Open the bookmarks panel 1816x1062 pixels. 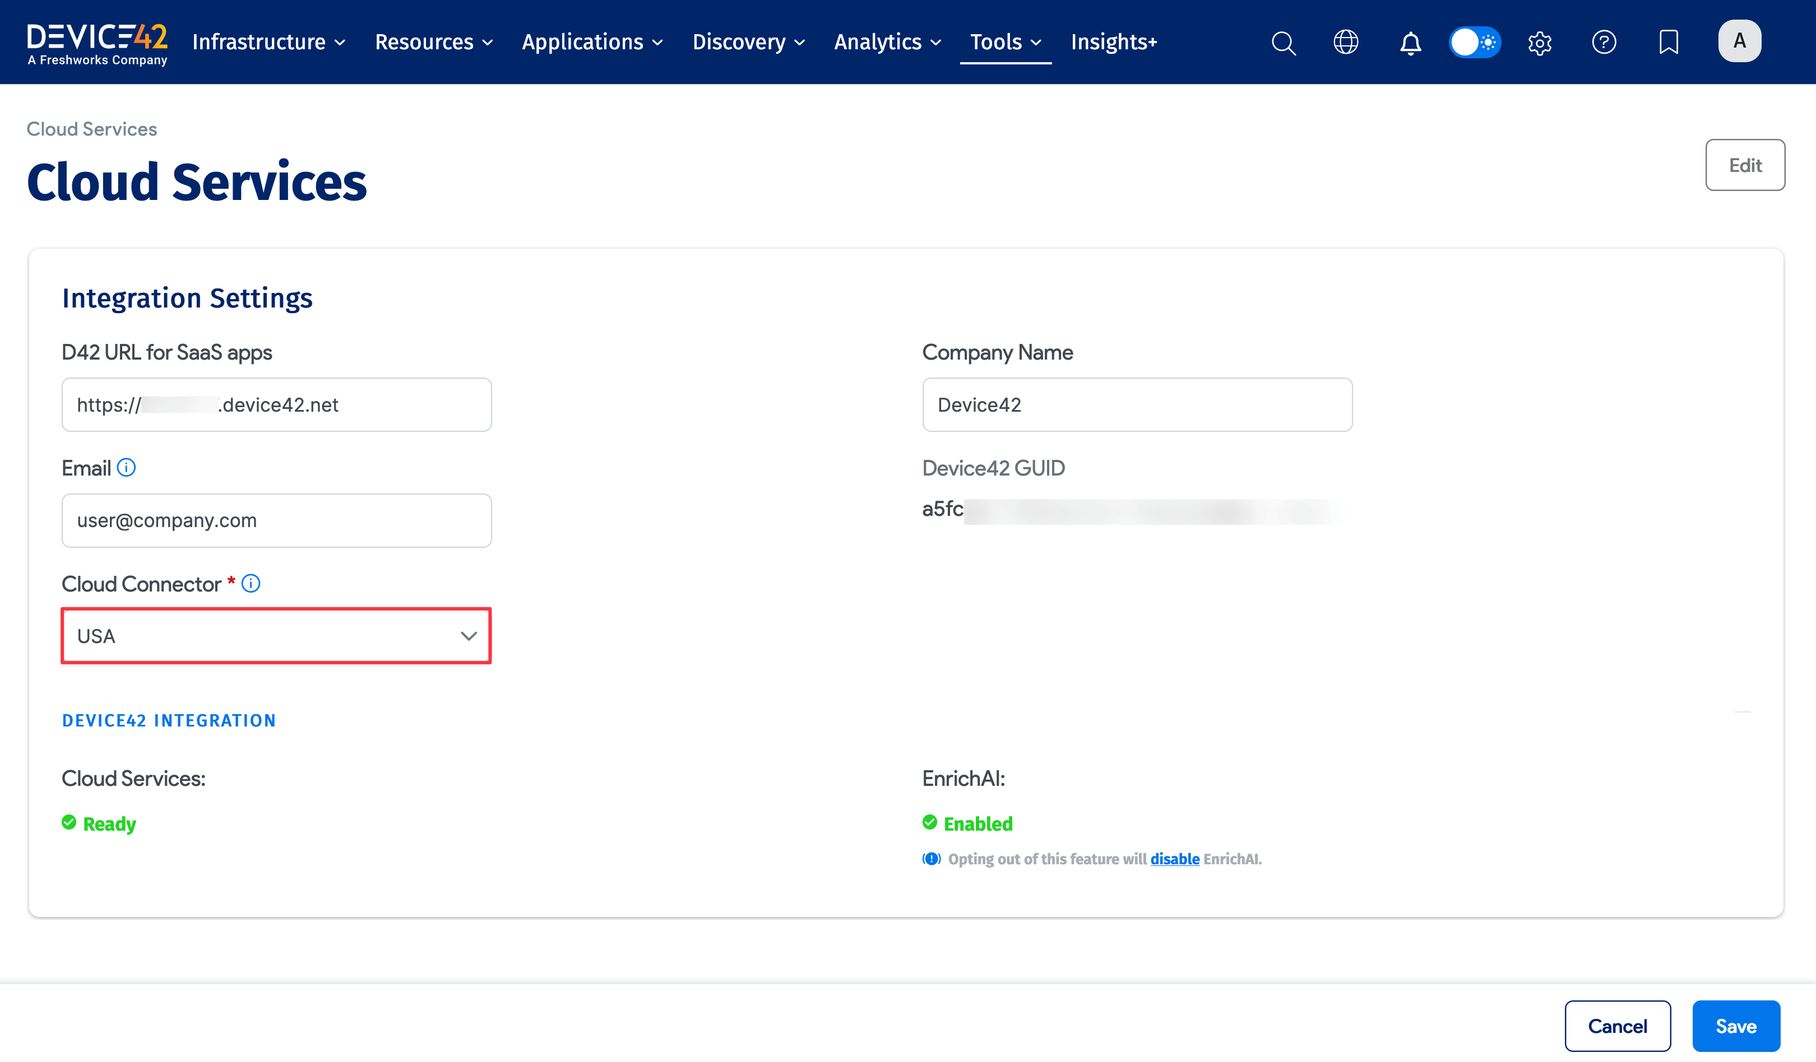pyautogui.click(x=1668, y=43)
